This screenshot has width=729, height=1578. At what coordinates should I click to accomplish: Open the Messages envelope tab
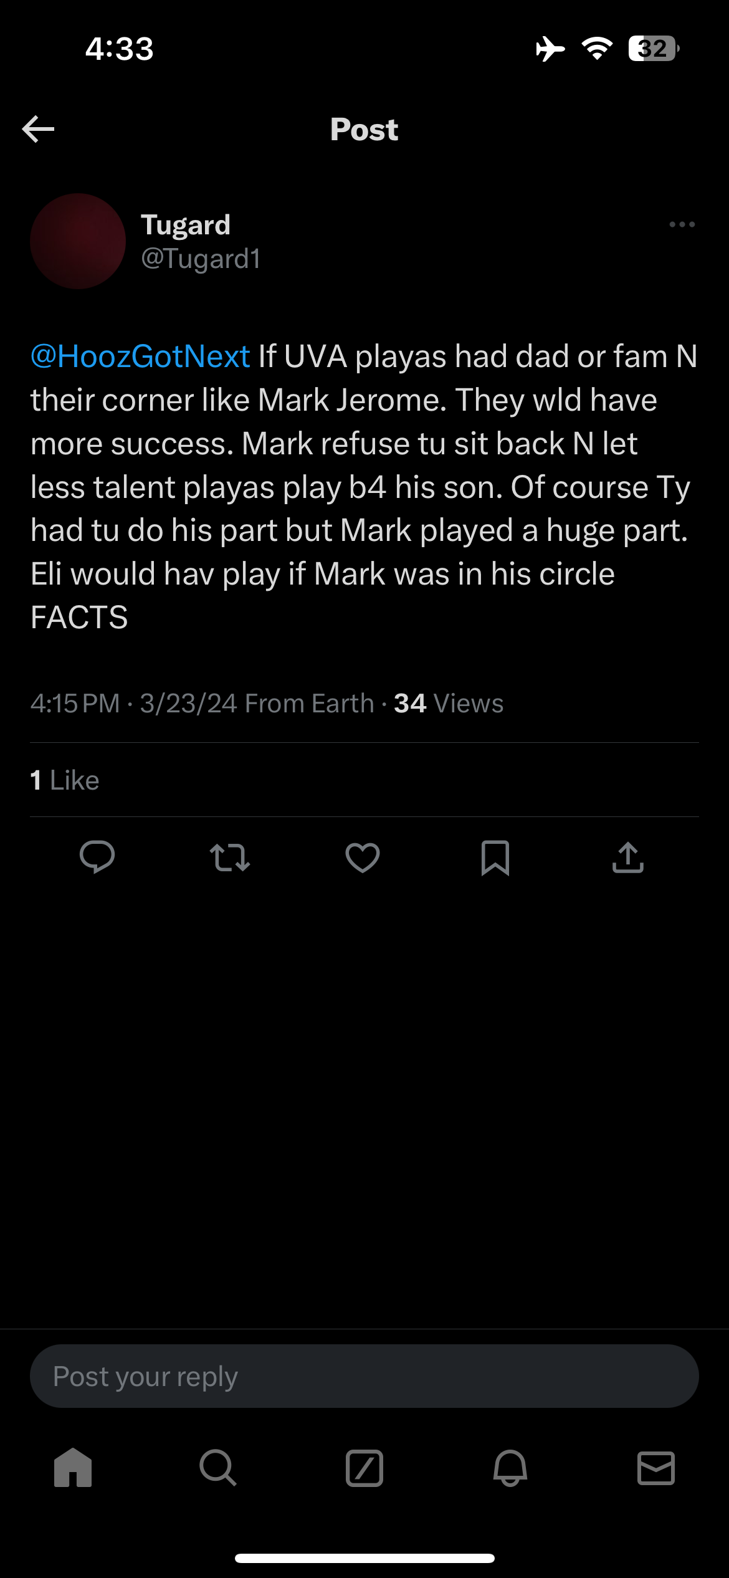coord(656,1468)
